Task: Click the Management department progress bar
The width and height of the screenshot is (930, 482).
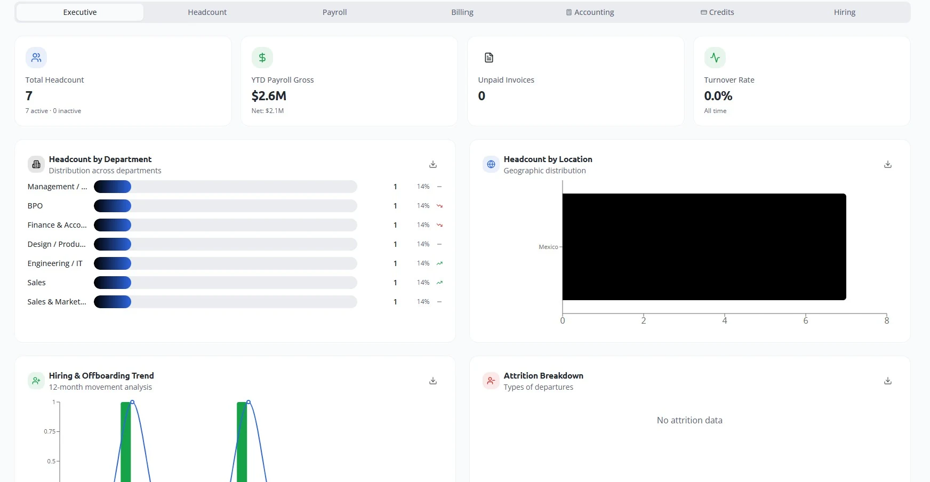Action: 226,187
